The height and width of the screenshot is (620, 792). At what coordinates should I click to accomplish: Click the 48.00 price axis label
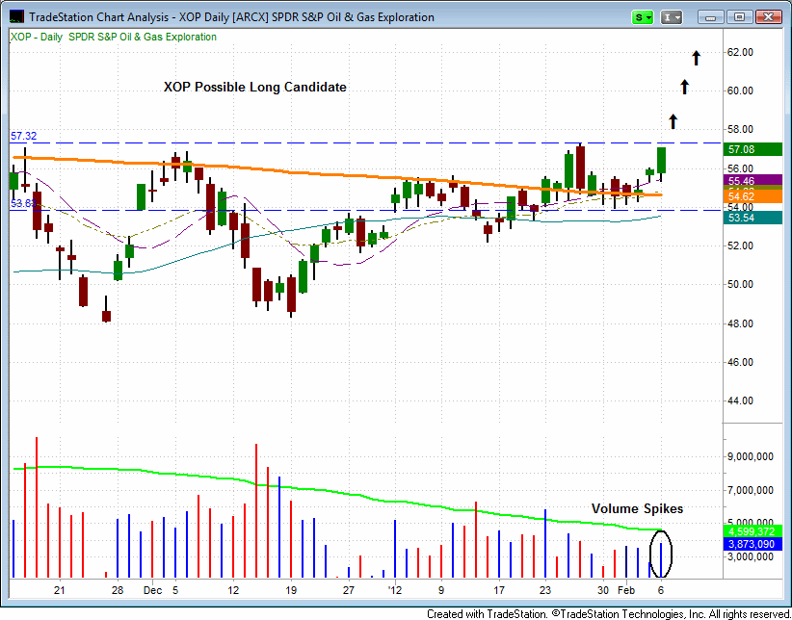click(x=740, y=323)
